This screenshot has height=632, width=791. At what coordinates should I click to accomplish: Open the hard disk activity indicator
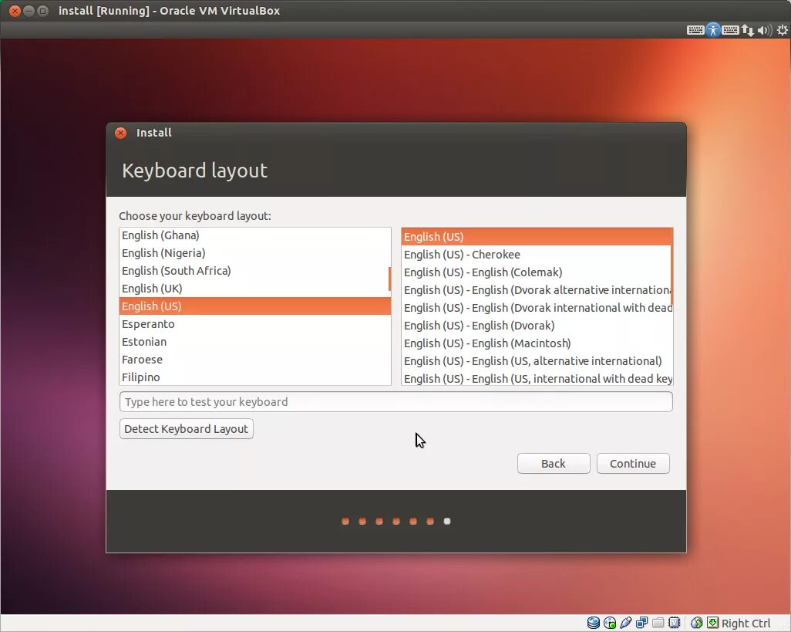(594, 623)
